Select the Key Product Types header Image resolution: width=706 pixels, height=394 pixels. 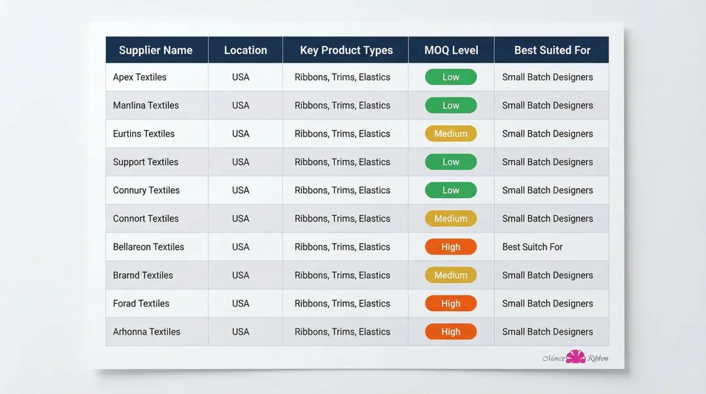click(345, 50)
